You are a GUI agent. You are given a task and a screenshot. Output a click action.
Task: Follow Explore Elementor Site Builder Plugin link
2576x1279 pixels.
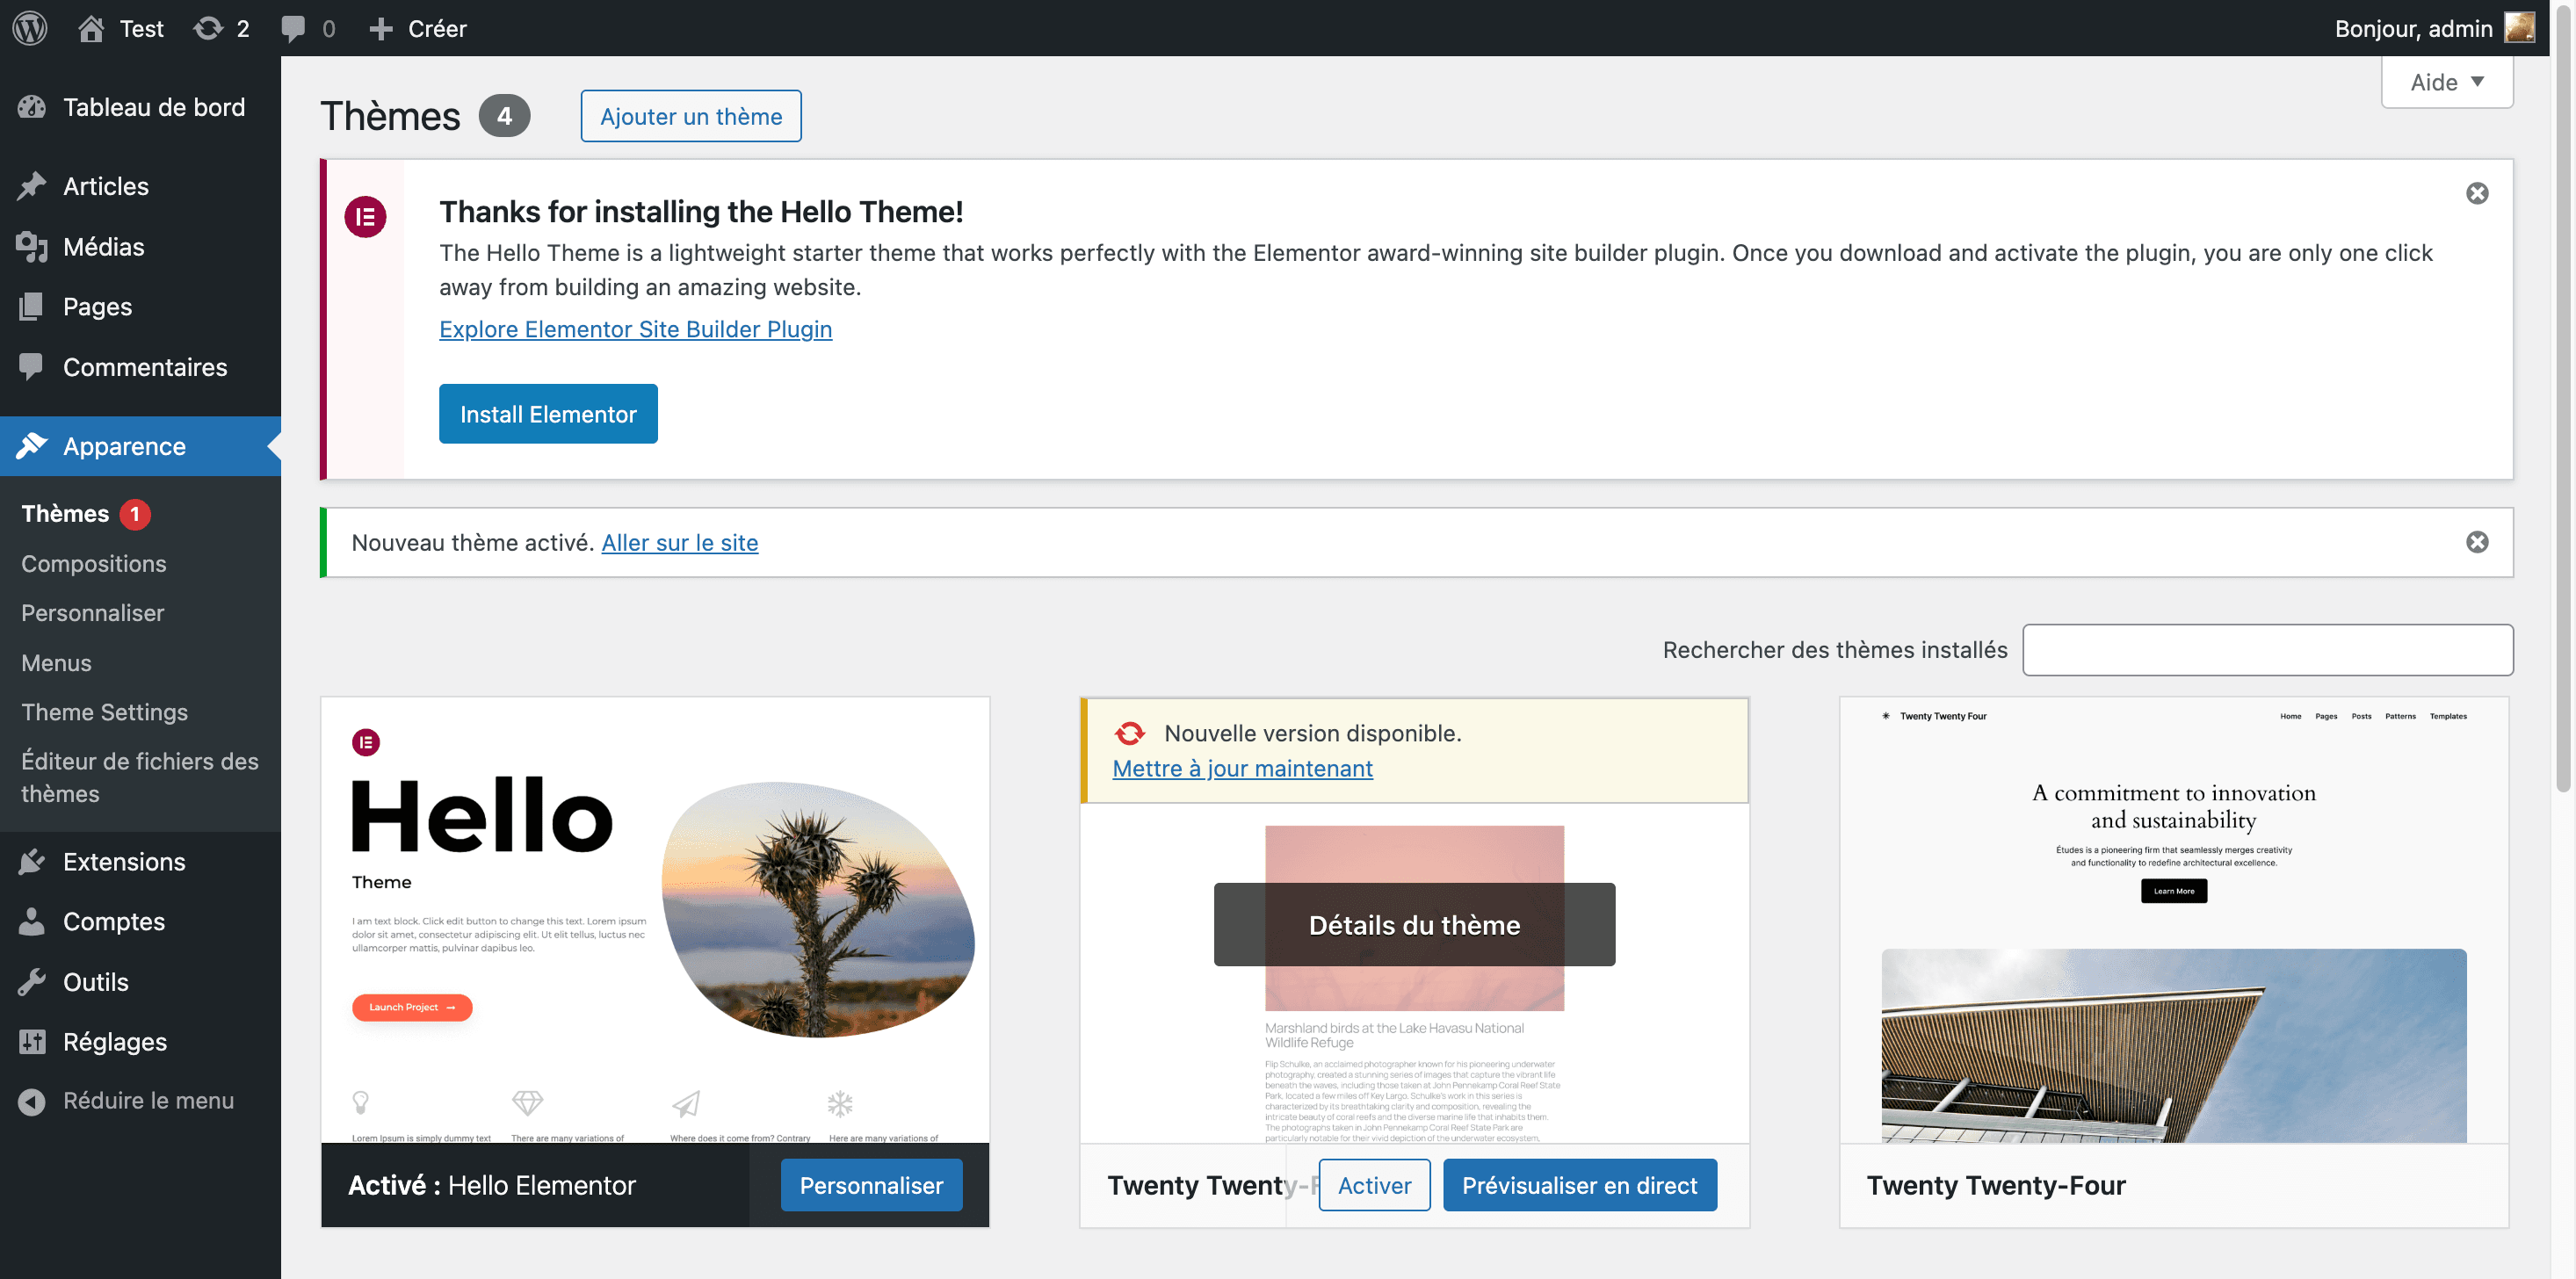pyautogui.click(x=635, y=329)
